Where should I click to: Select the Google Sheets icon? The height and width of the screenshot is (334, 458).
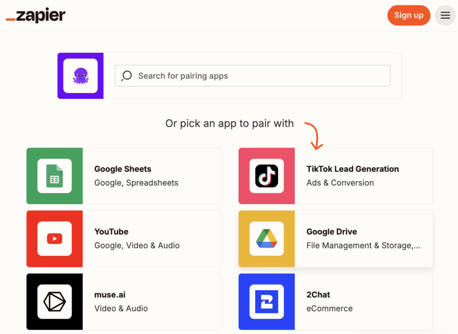55,176
